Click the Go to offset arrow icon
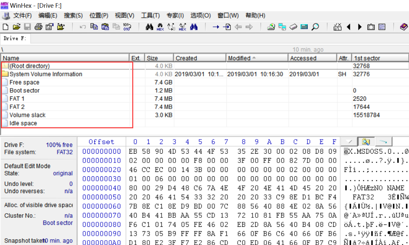Image resolution: width=409 pixels, height=245 pixels. 216,27
